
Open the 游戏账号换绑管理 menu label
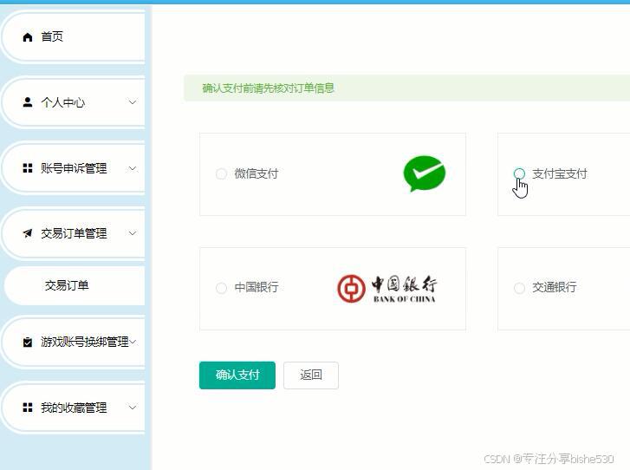tap(85, 342)
